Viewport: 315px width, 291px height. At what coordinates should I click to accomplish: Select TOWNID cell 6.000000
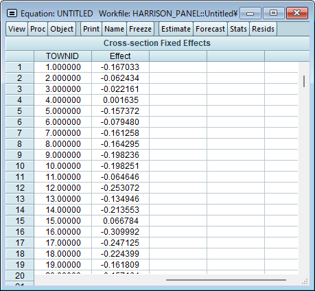(x=62, y=122)
